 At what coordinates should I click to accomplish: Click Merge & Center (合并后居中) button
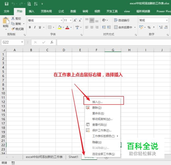pos(123,27)
